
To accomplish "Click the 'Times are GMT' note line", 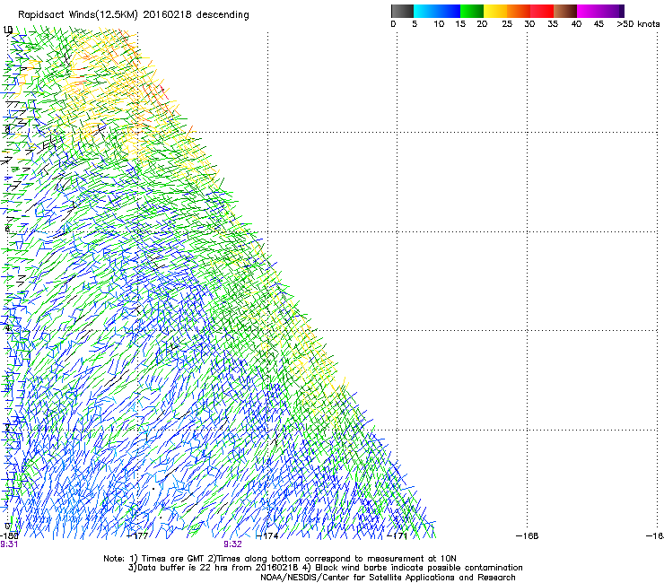I will point(279,559).
